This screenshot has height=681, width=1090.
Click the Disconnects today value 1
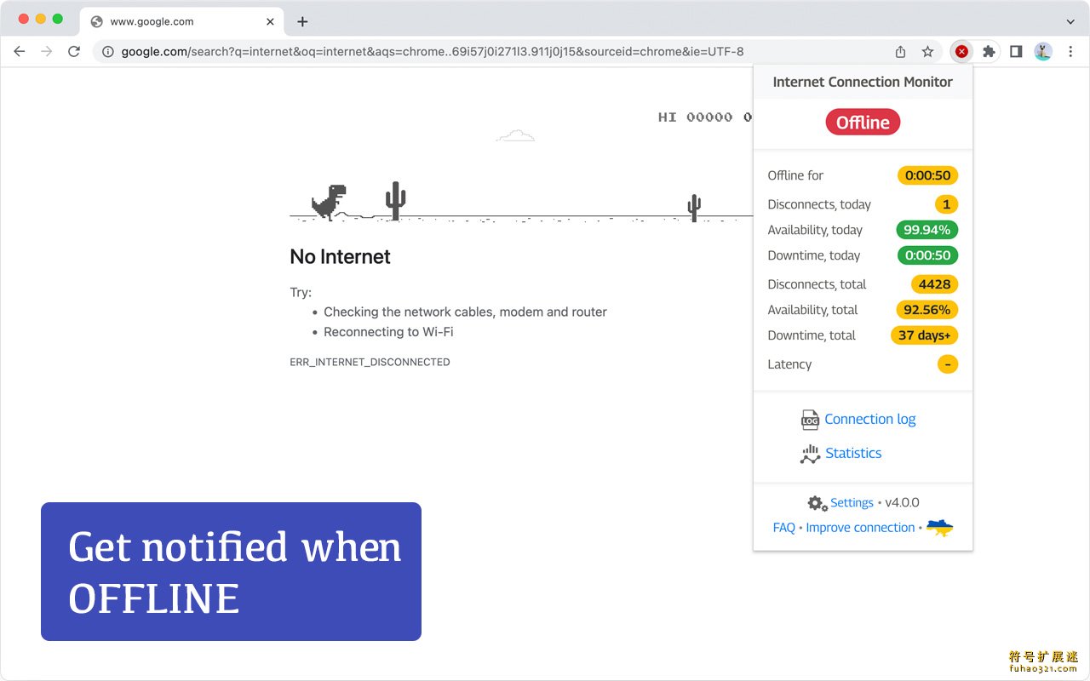pos(946,204)
